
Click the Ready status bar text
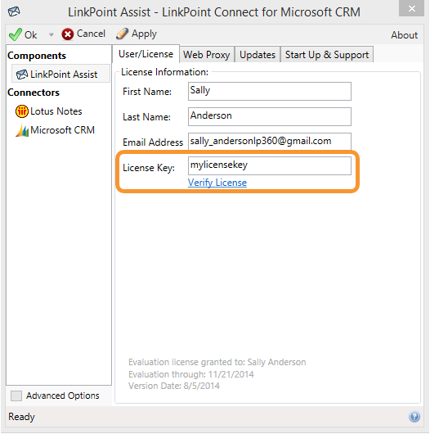tap(21, 417)
